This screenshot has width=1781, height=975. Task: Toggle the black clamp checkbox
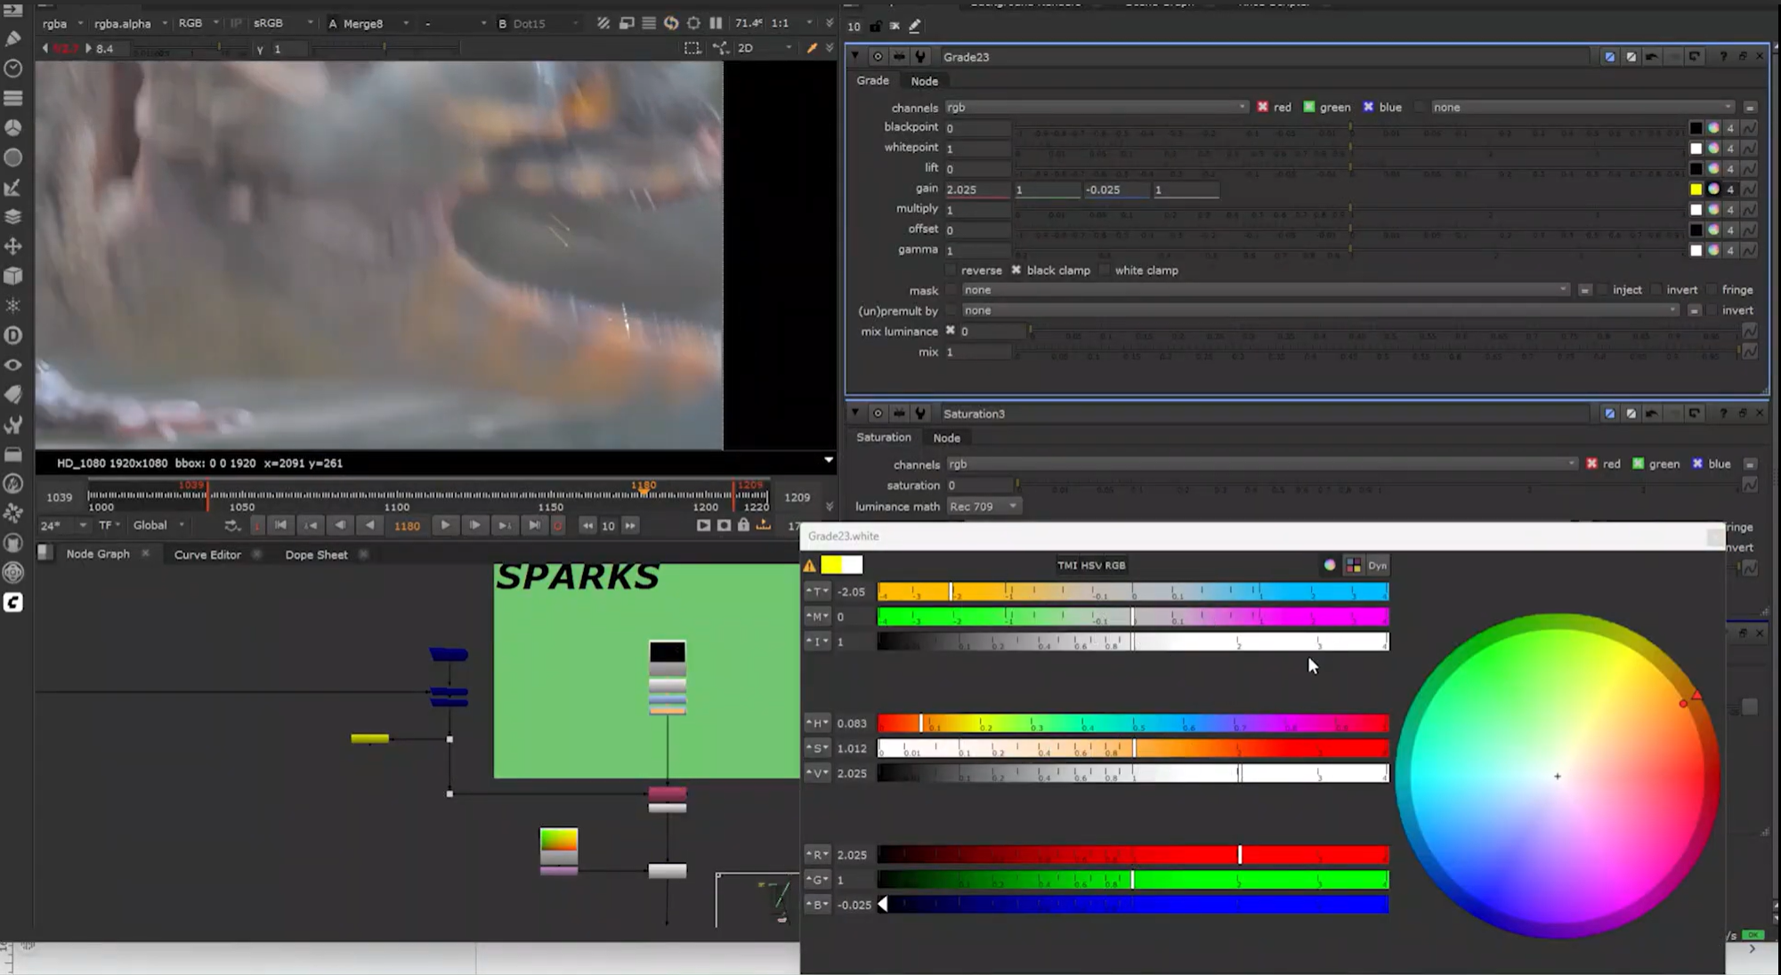coord(1016,270)
